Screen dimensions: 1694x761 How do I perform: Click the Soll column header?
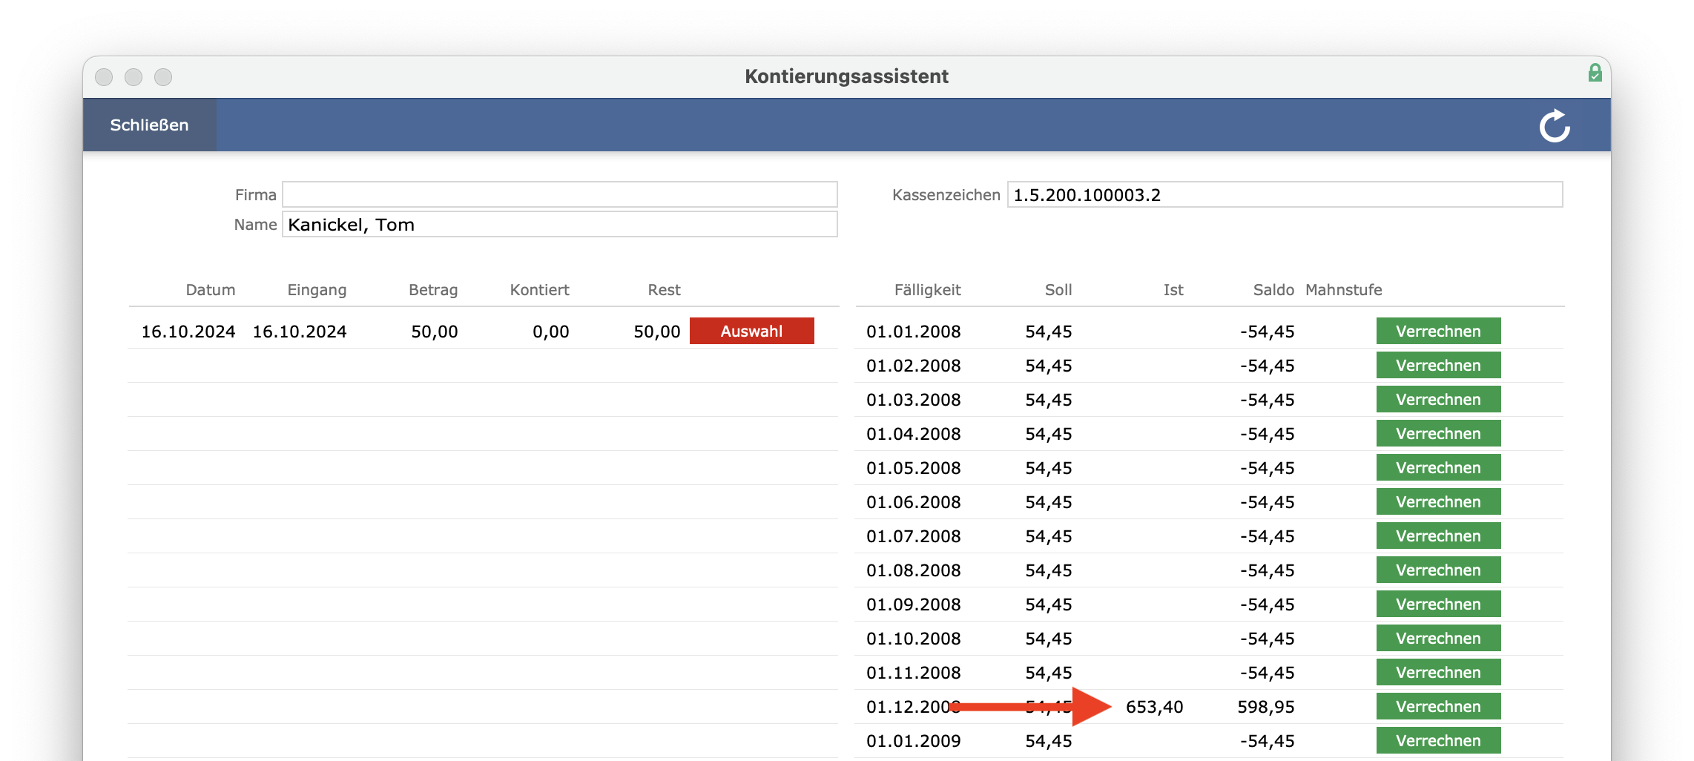click(1058, 290)
